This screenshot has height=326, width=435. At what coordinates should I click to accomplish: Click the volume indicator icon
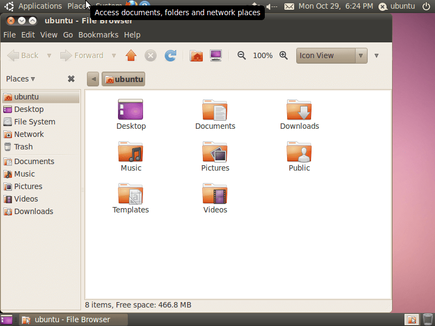point(271,6)
